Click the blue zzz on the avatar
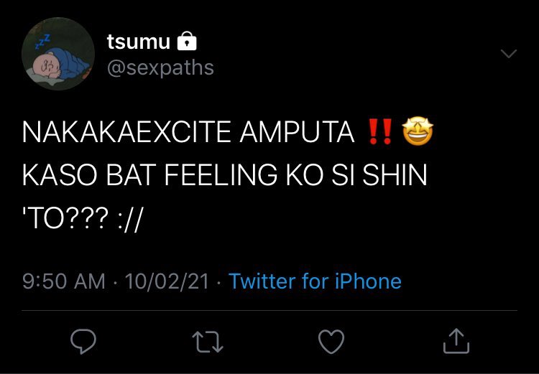The height and width of the screenshot is (374, 539). tap(43, 41)
